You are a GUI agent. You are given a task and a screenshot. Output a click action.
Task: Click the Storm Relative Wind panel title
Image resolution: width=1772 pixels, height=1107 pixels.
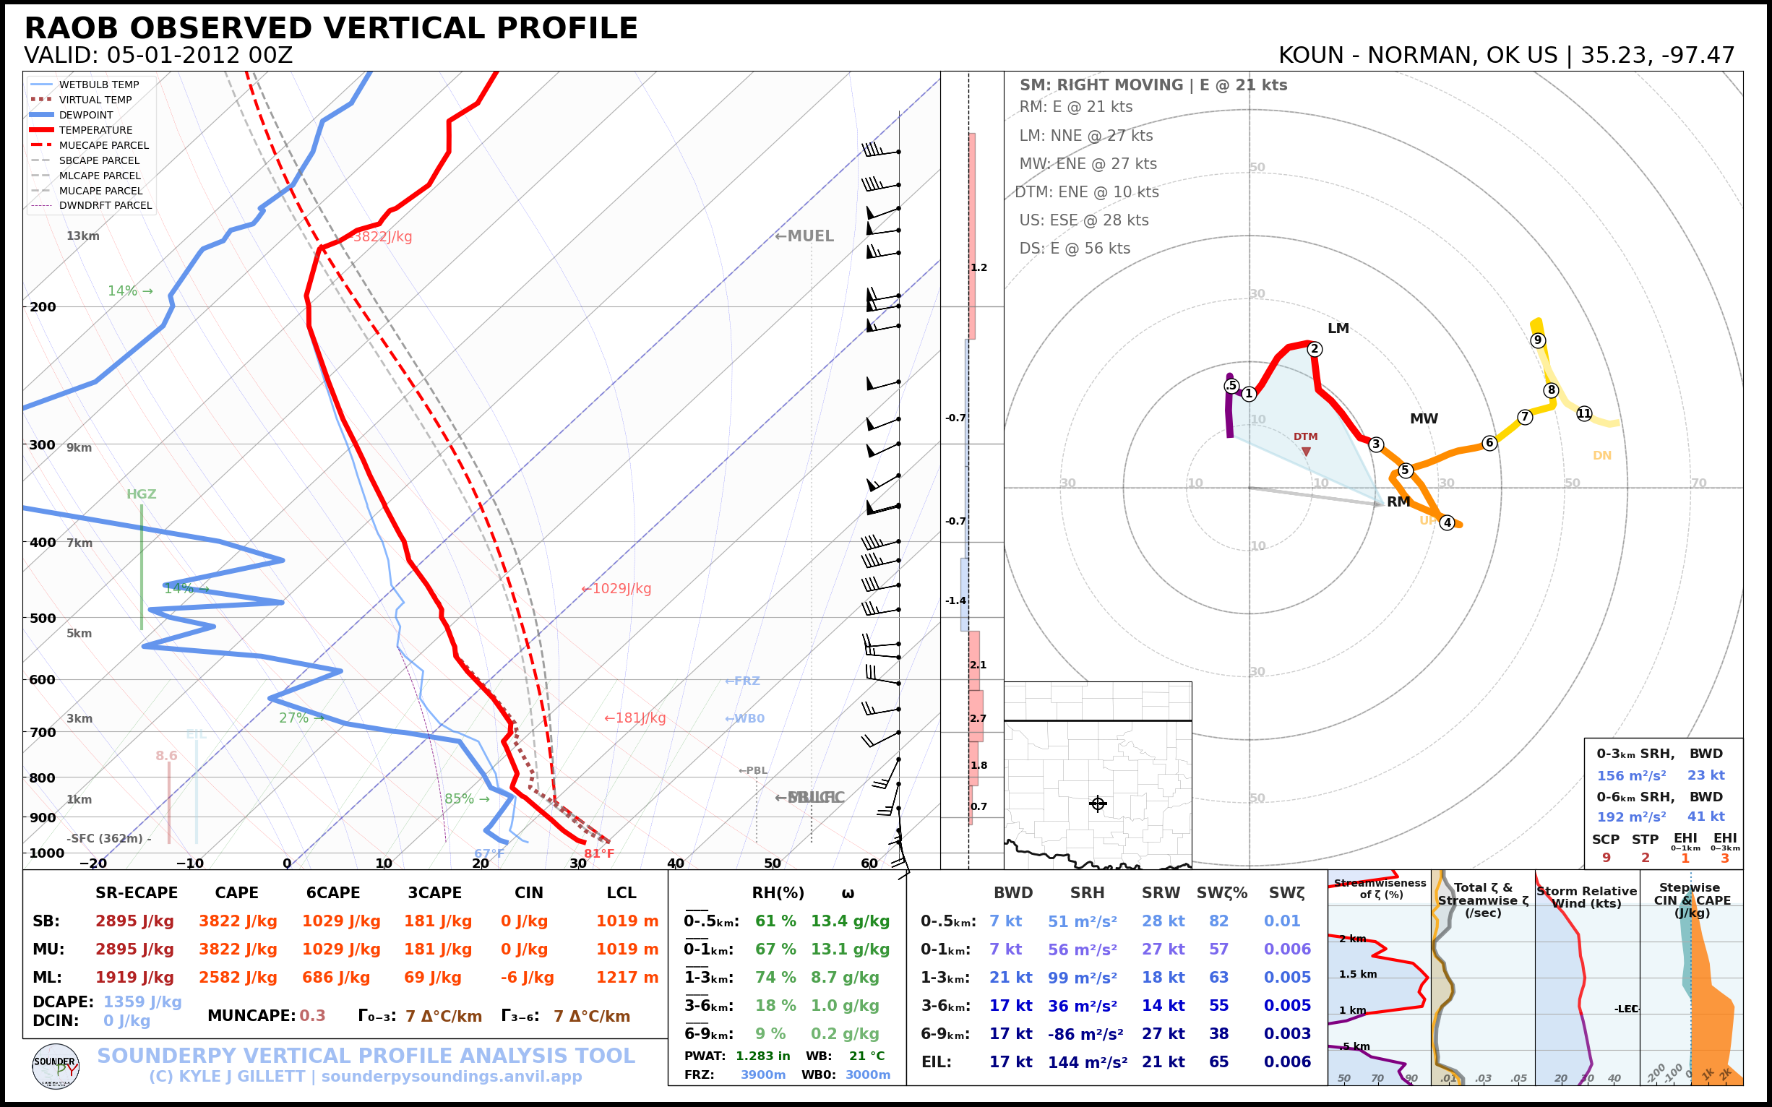(x=1586, y=897)
